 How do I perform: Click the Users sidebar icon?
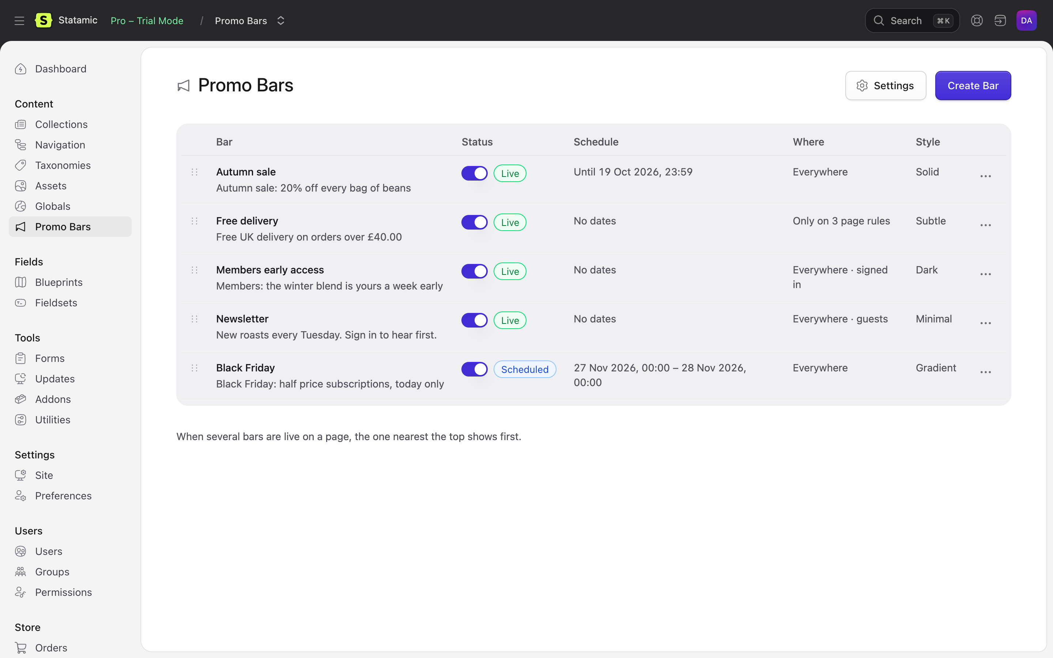[20, 551]
